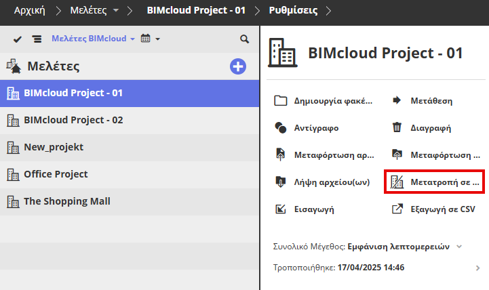The height and width of the screenshot is (290, 489).
Task: Toggle the tree list view icon
Action: [x=37, y=39]
